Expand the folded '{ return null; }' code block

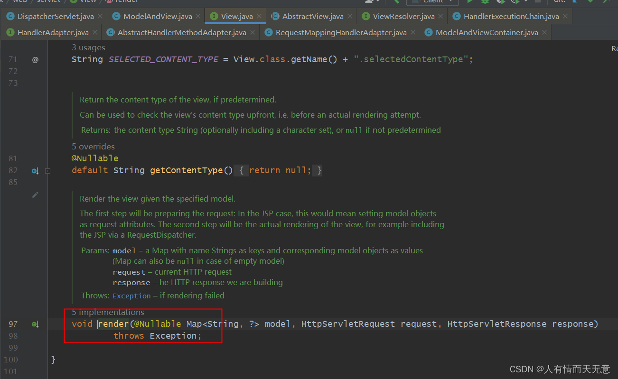[x=279, y=170]
